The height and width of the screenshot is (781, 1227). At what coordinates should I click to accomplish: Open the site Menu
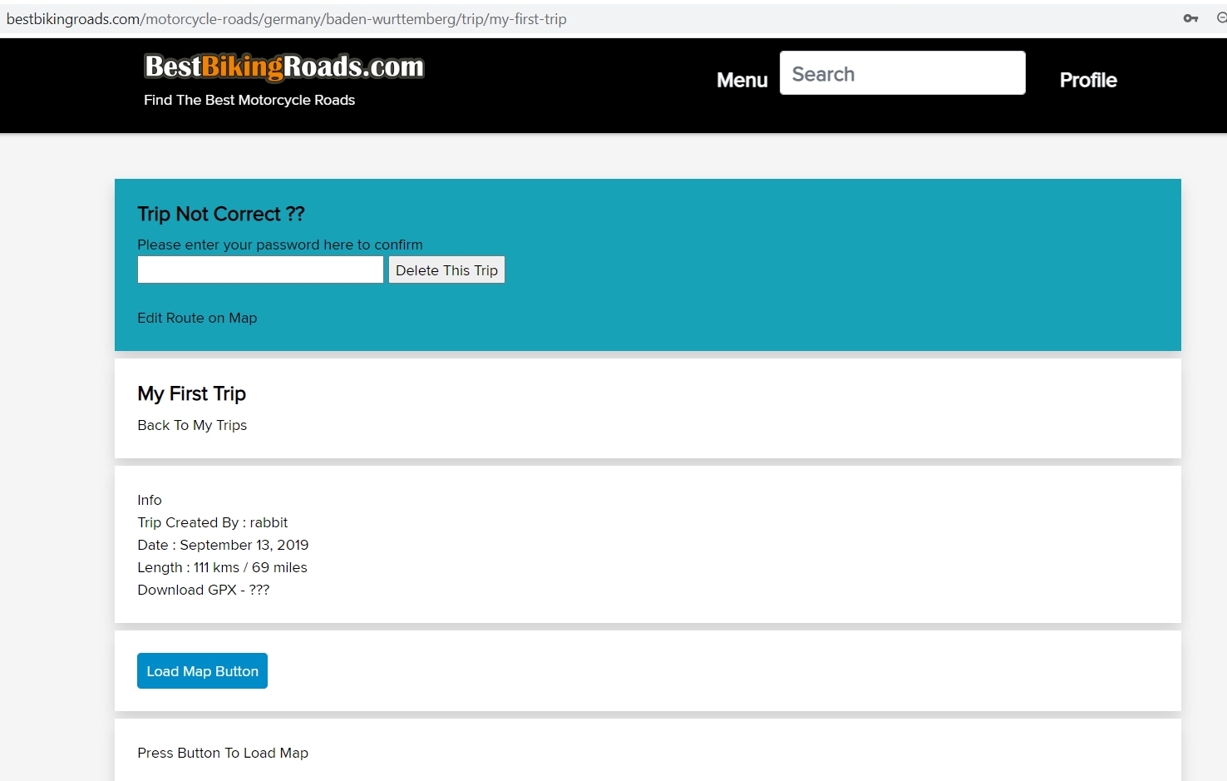[x=742, y=80]
